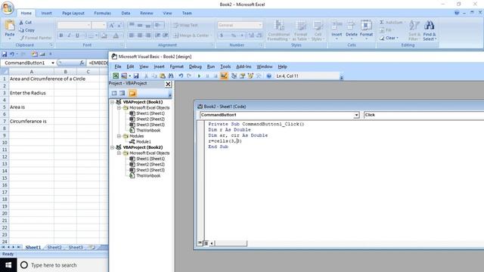
Task: Click the Clear button in Editing group
Action: point(389,38)
